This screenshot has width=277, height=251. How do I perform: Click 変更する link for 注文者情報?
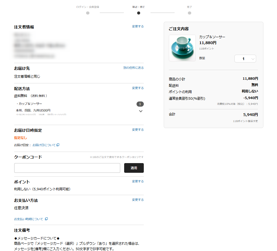click(138, 27)
